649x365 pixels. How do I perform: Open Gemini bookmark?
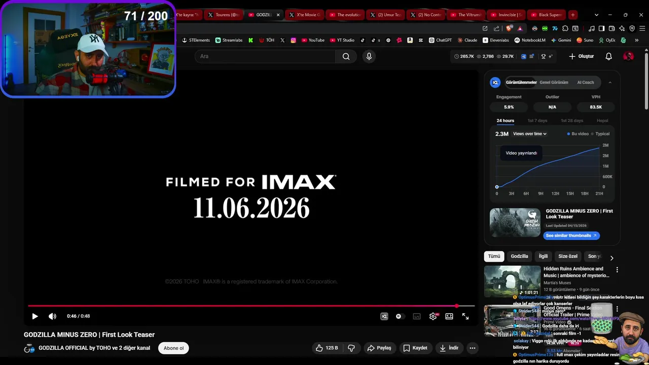pos(561,40)
